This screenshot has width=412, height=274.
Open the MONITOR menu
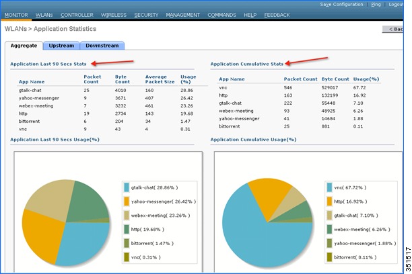click(x=16, y=15)
